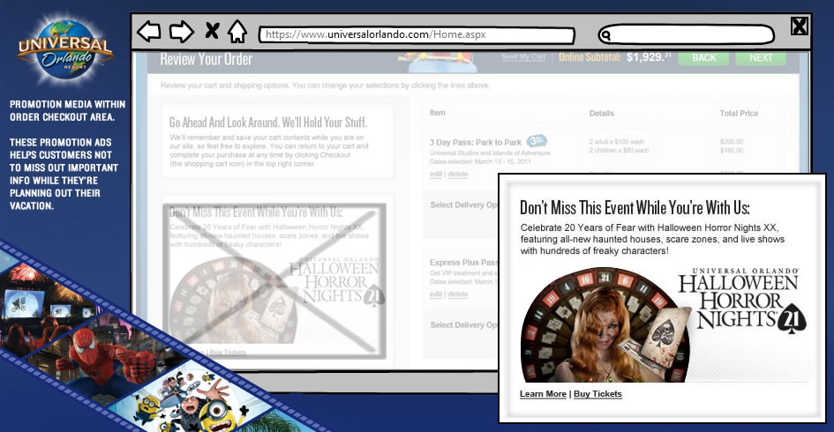Click the browser forward arrow icon

point(182,32)
